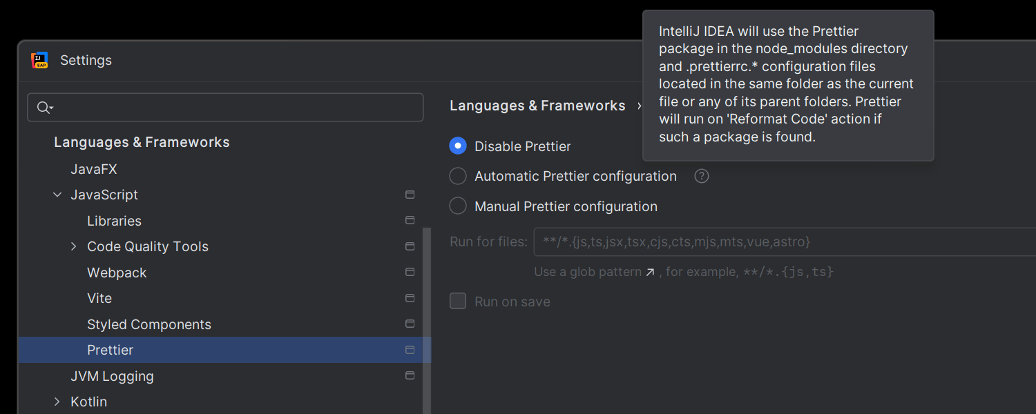This screenshot has height=414, width=1036.
Task: Expand the Kotlin tree node
Action: [x=57, y=402]
